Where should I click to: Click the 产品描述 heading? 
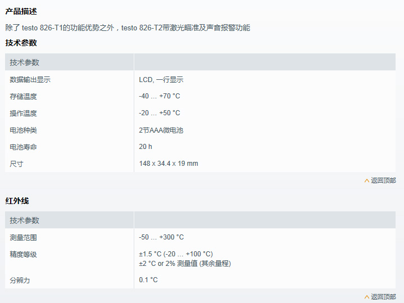coord(21,12)
